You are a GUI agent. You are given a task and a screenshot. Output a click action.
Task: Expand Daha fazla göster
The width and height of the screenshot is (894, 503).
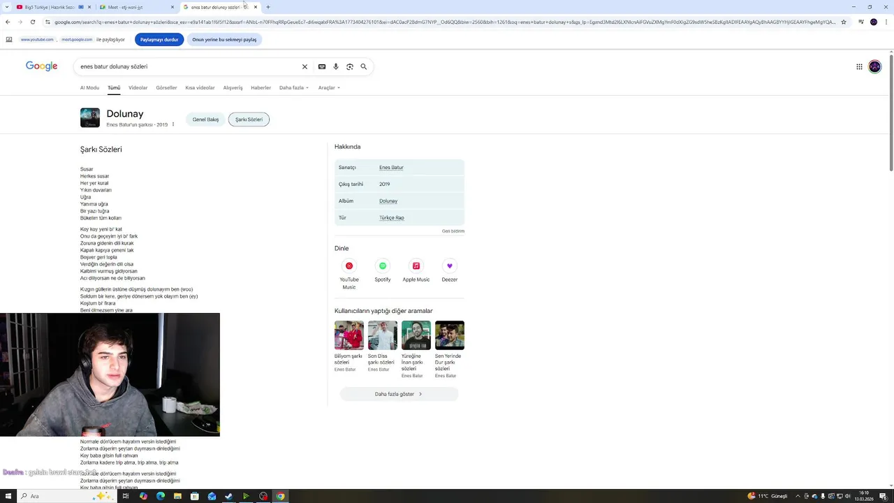[x=399, y=394]
